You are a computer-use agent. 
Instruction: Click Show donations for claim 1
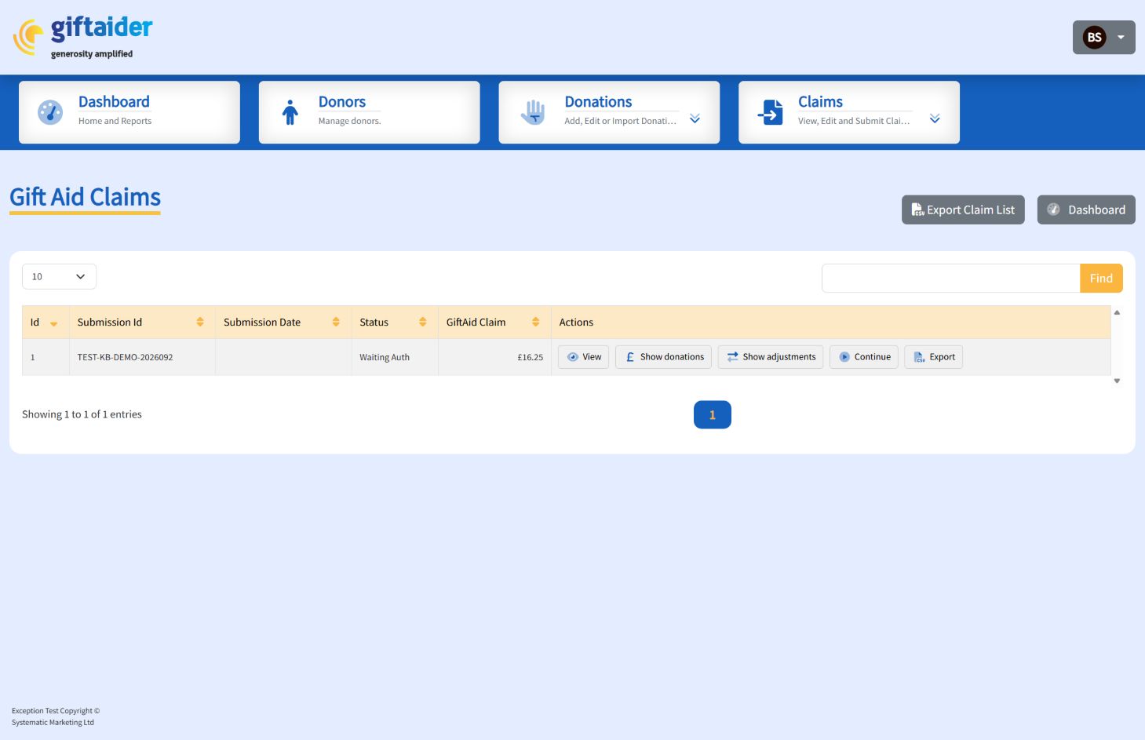663,357
